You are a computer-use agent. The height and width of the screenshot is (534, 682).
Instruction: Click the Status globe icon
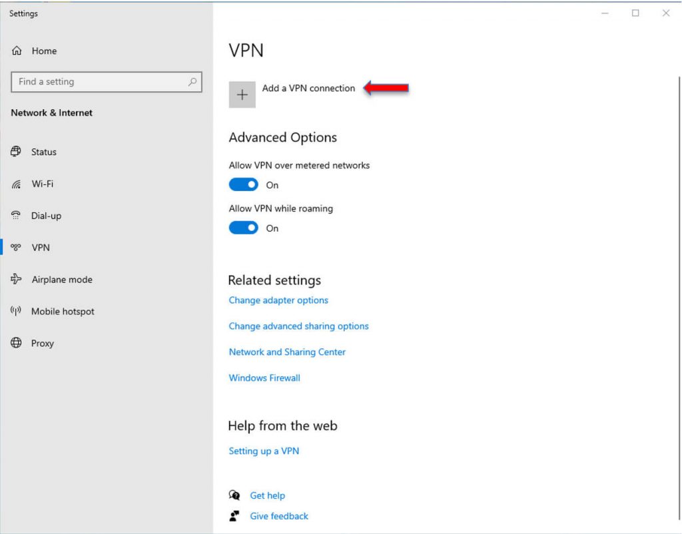tap(16, 151)
